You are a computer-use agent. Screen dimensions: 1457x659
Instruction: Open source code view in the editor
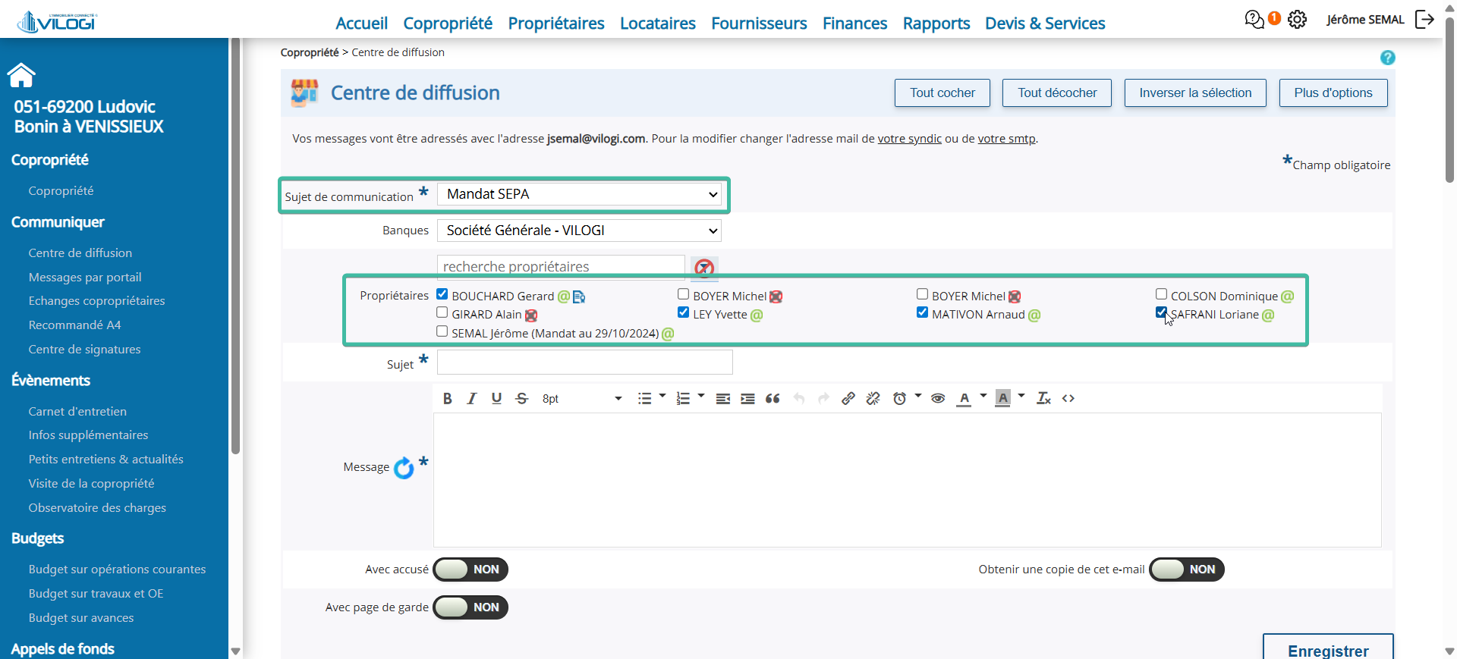pos(1068,398)
